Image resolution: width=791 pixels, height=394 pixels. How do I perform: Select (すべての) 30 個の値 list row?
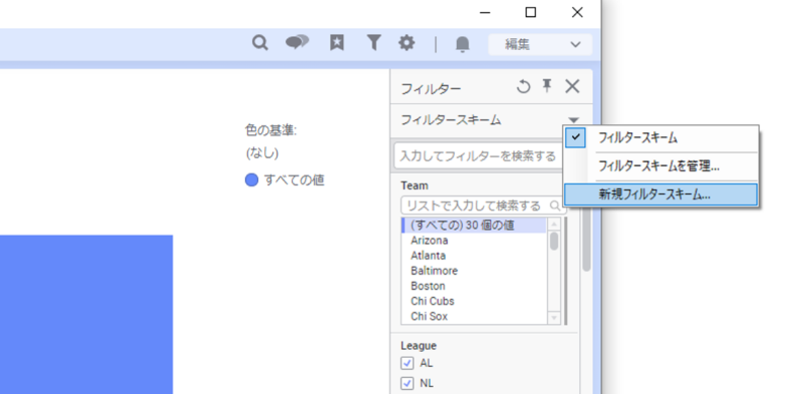(473, 226)
